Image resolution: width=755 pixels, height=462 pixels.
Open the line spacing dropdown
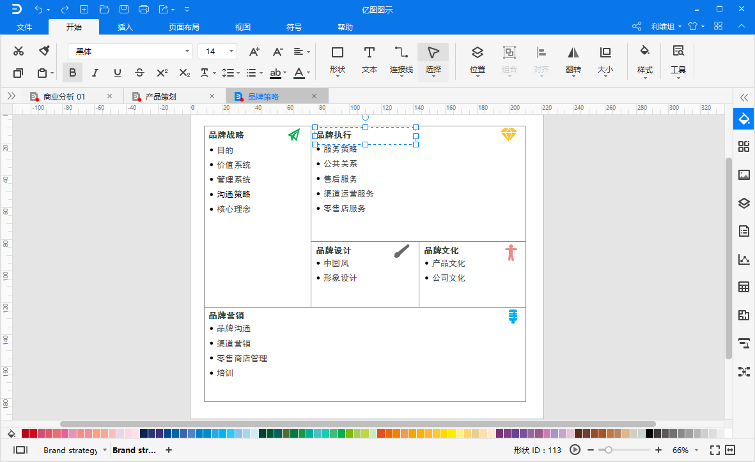pyautogui.click(x=231, y=73)
